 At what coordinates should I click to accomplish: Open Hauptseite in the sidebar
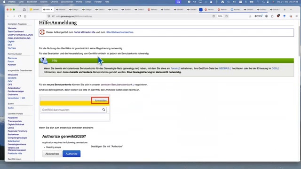pos(13,118)
